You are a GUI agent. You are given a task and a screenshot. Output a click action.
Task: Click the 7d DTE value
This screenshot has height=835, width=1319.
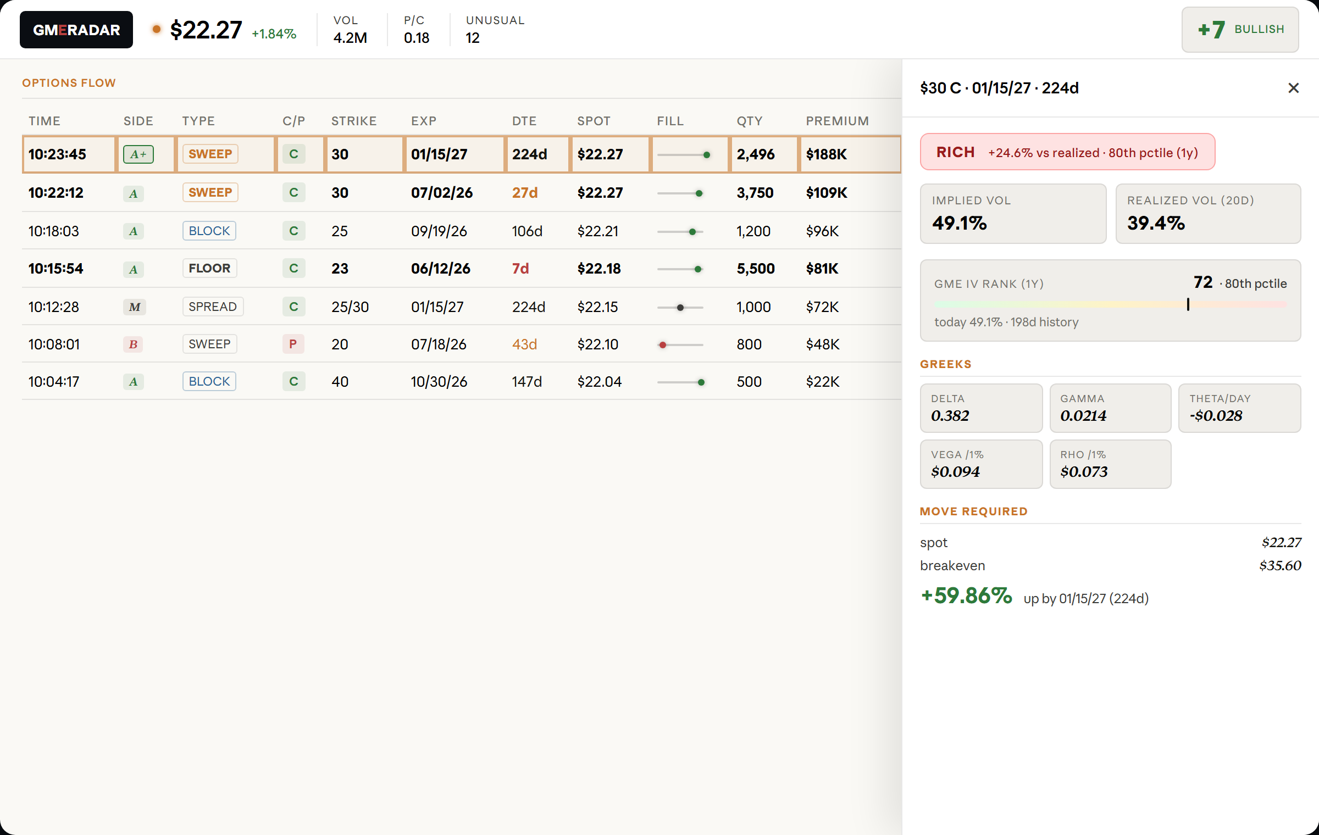[520, 269]
